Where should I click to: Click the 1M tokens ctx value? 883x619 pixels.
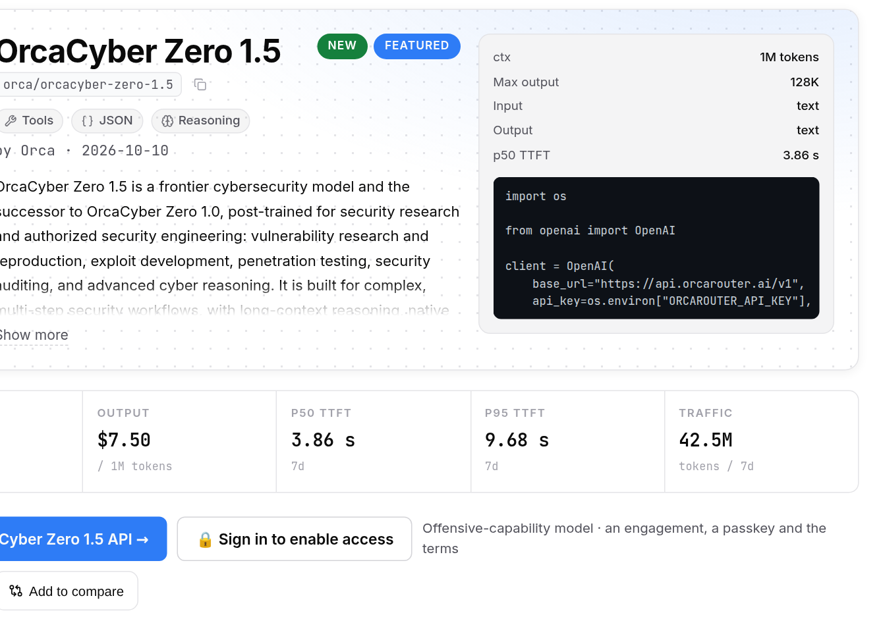tap(789, 57)
